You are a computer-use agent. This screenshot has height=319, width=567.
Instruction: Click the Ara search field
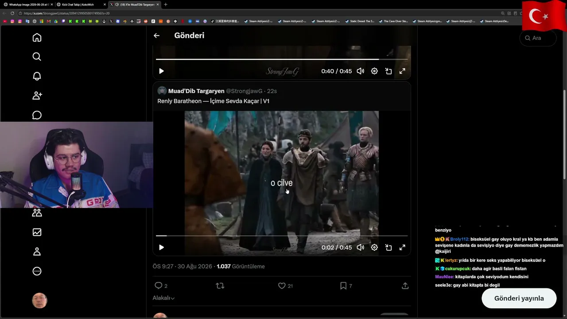[538, 38]
